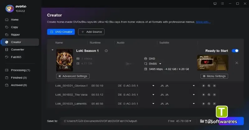Open subtitle dropdown for Loki_S01E01
249x130 pixels.
194,86
